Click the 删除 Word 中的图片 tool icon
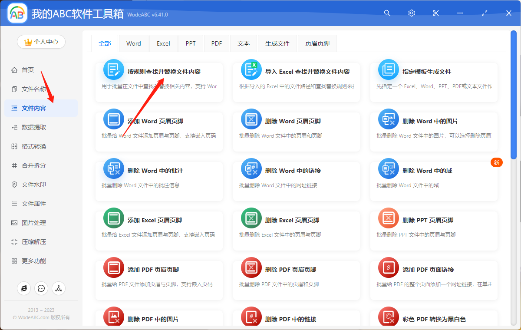521x330 pixels. [389, 119]
